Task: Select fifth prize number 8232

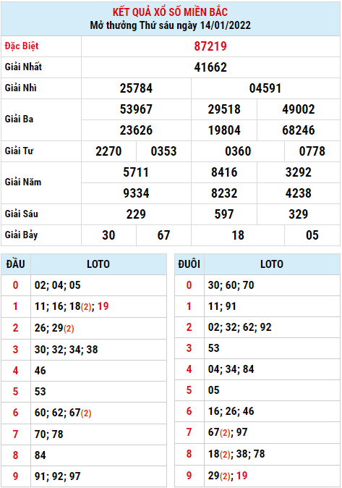Action: (x=224, y=193)
